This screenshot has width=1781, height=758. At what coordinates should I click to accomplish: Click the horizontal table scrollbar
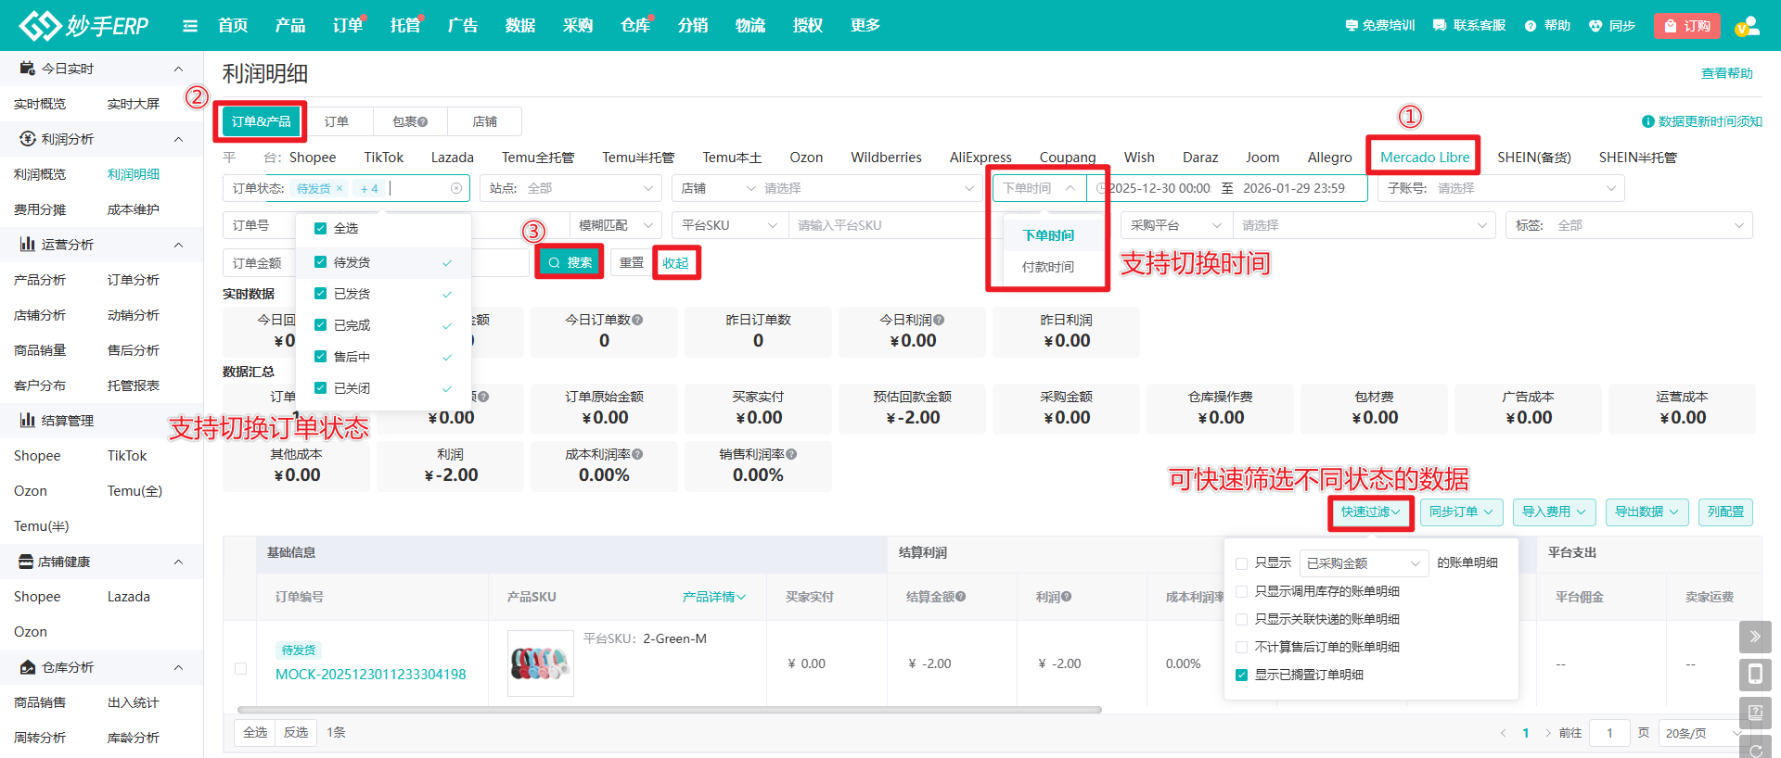668,710
